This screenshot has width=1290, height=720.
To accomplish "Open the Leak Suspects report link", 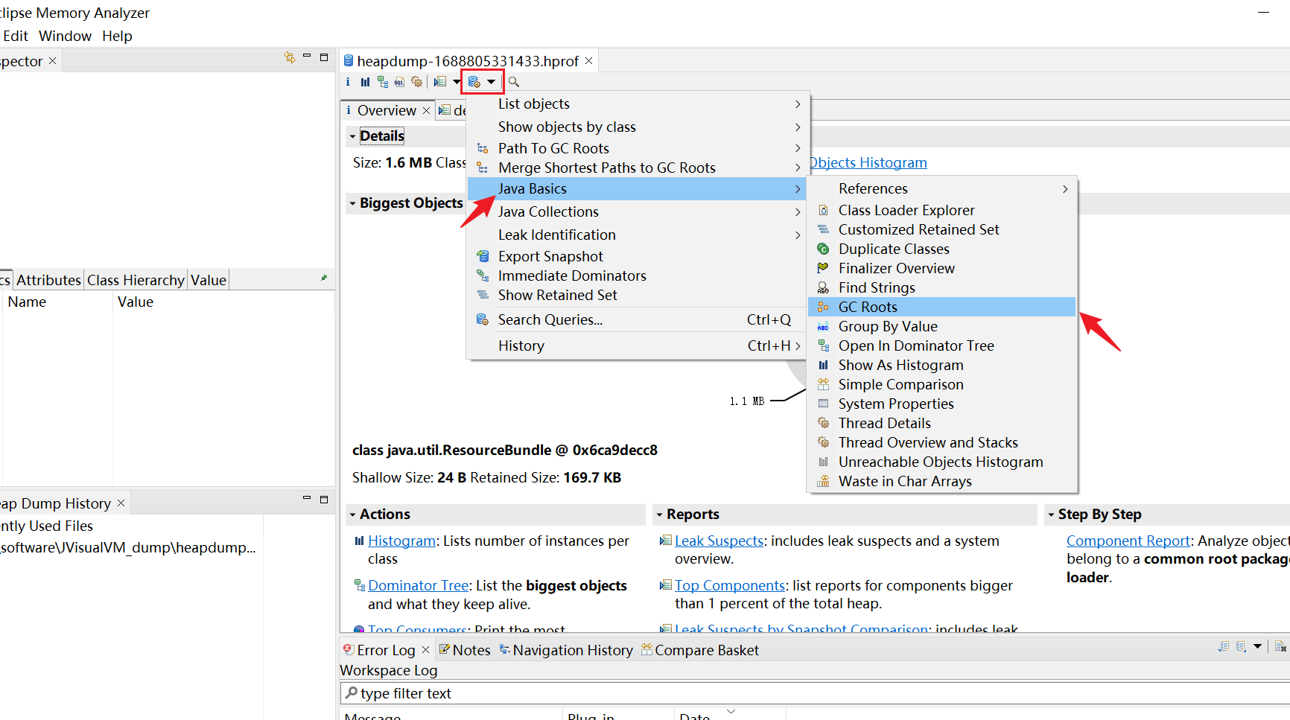I will coord(719,541).
